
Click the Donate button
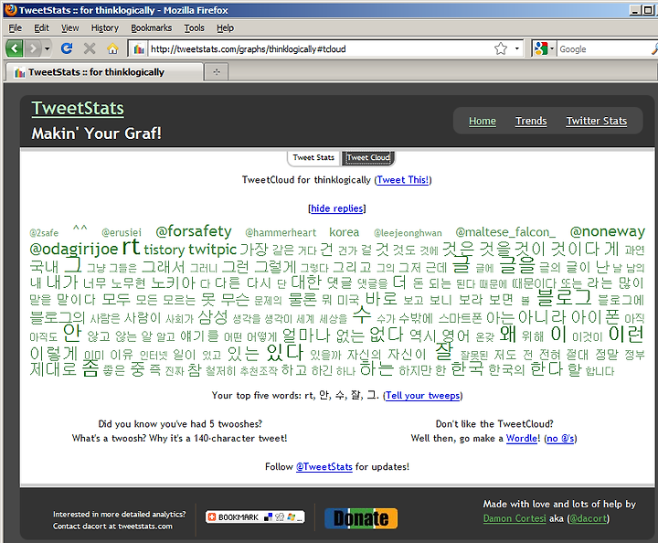click(361, 518)
